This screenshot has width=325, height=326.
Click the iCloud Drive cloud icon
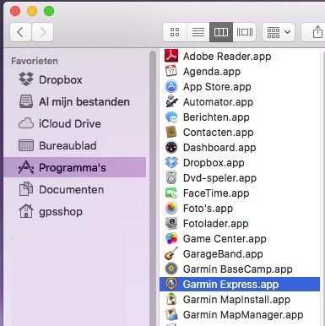26,123
